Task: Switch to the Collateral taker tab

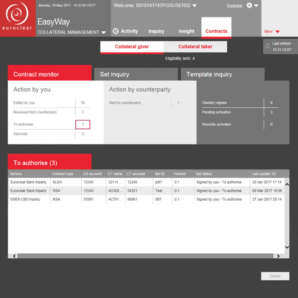Action: (x=195, y=47)
